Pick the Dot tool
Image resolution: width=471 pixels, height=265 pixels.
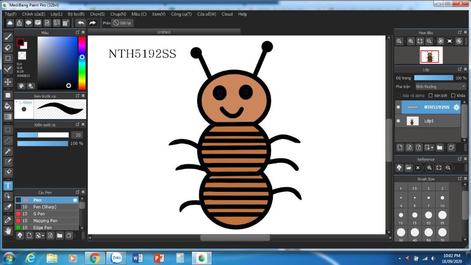[x=8, y=69]
